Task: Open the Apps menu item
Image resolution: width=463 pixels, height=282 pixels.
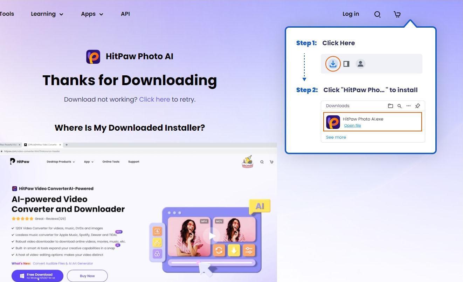Action: (x=88, y=14)
